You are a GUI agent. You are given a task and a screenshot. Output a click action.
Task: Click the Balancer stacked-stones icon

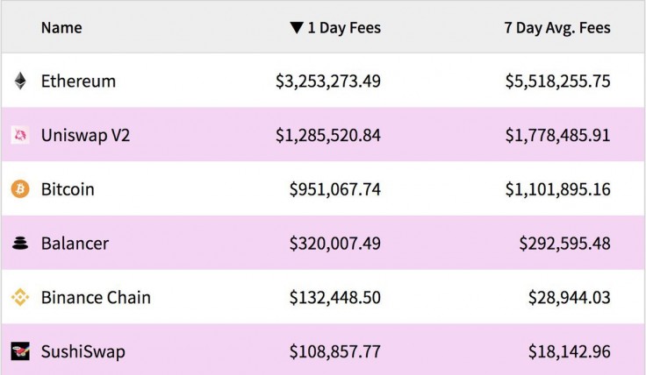coord(20,244)
